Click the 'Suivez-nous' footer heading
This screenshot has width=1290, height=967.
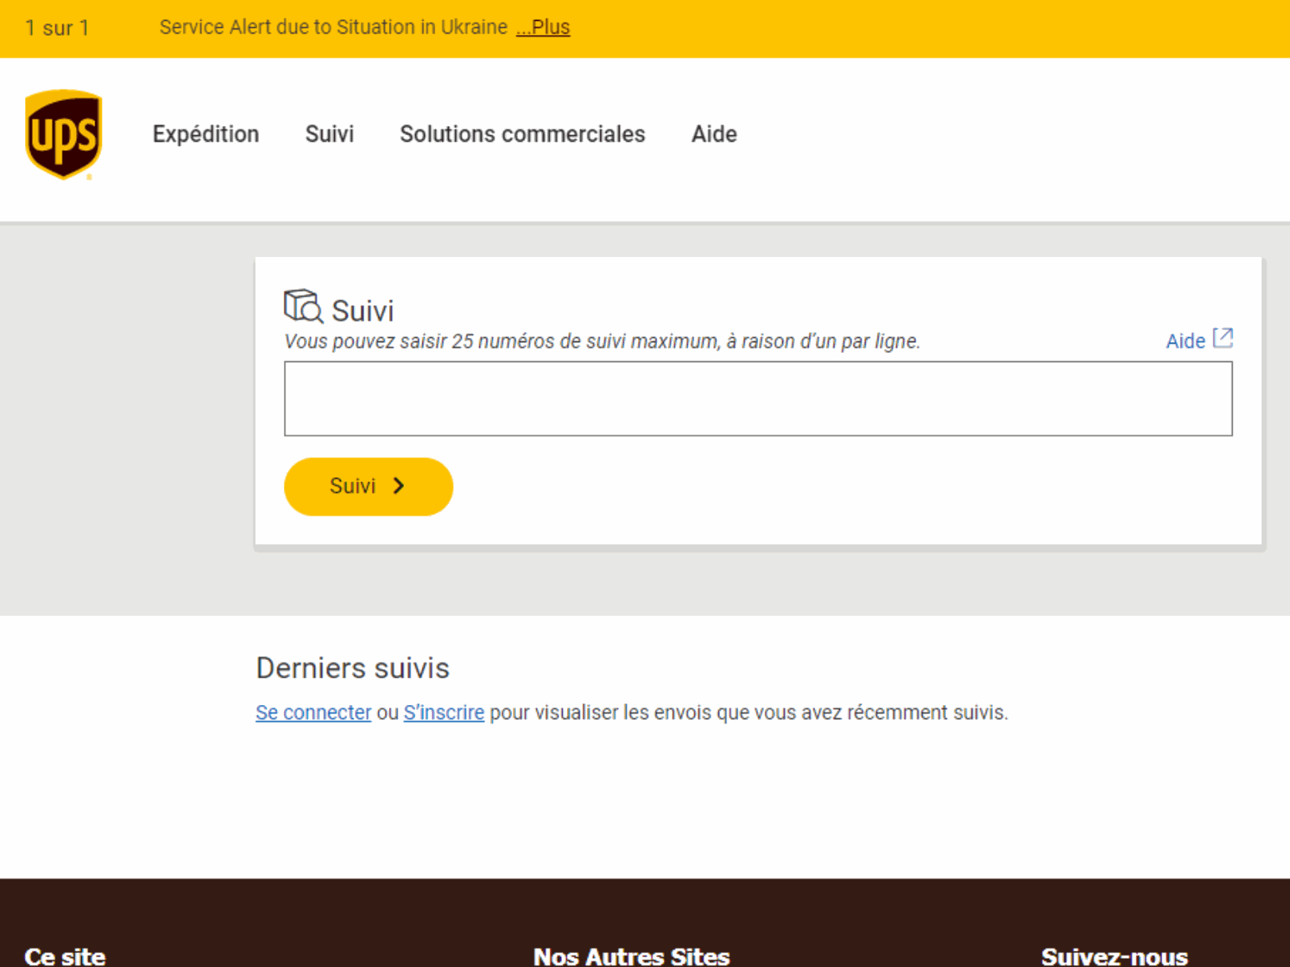1114,956
